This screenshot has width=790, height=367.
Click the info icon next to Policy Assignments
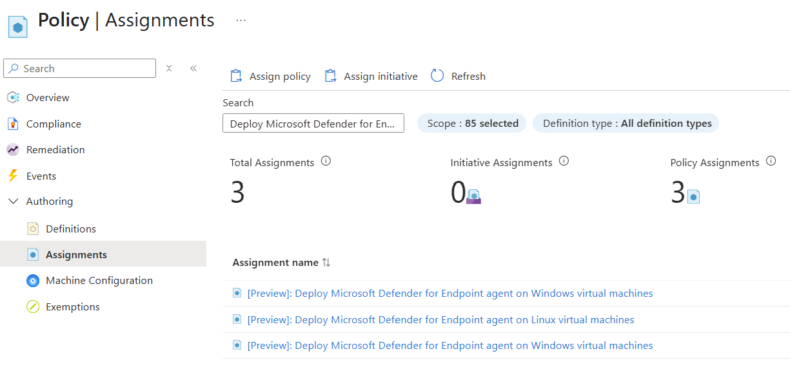[x=771, y=162]
